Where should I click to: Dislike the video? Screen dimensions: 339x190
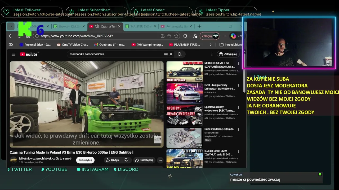point(126,160)
